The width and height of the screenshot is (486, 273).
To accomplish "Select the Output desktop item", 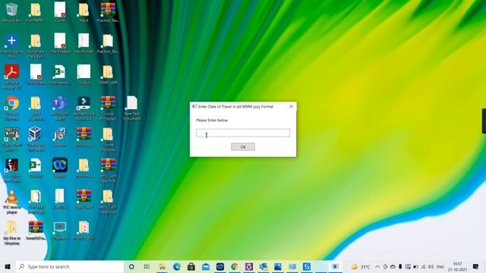I will (x=84, y=75).
